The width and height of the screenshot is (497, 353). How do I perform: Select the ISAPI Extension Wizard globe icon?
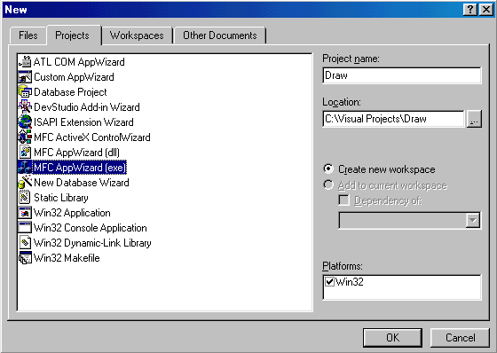[25, 122]
